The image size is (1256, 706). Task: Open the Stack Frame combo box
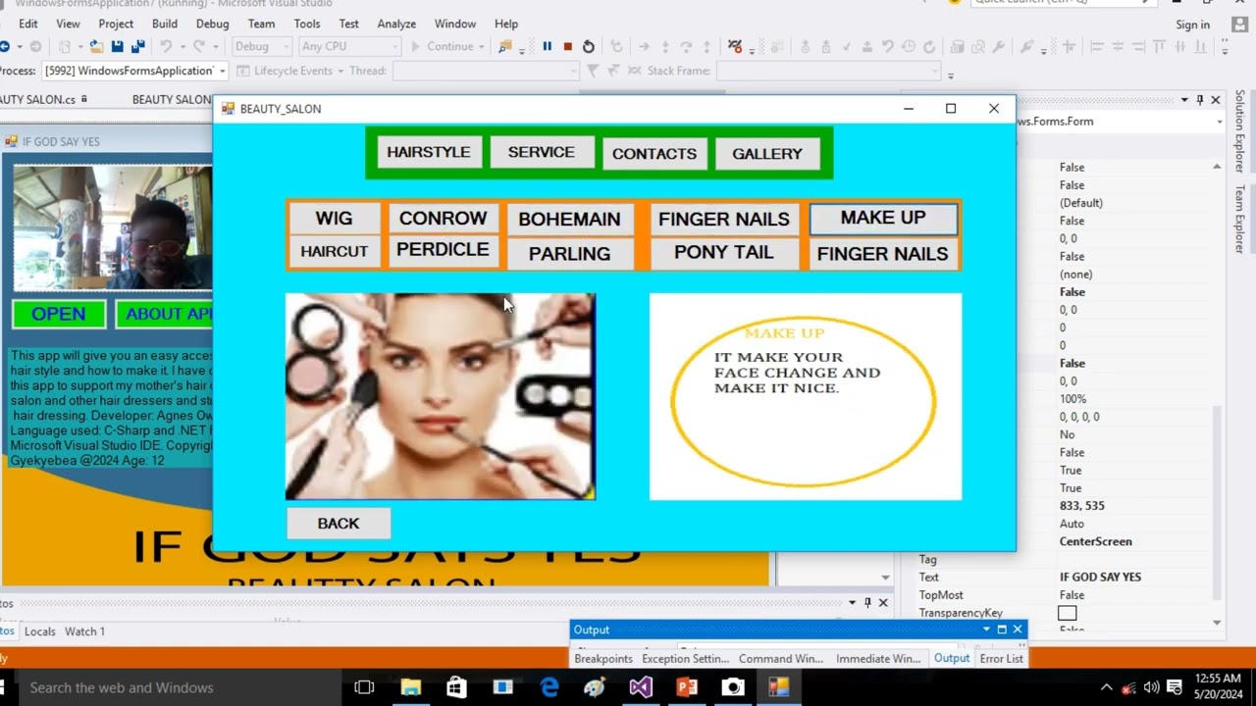click(829, 71)
